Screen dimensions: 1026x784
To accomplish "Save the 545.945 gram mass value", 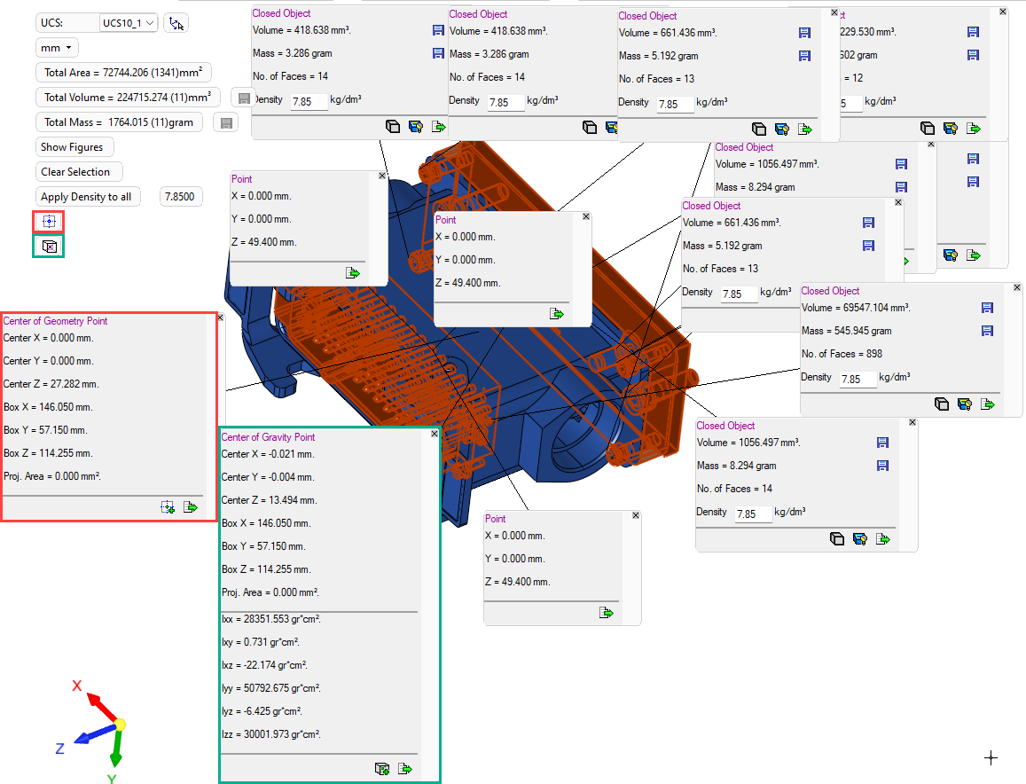I will [986, 331].
